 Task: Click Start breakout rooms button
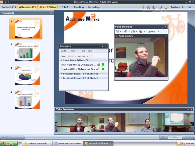pos(63,56)
